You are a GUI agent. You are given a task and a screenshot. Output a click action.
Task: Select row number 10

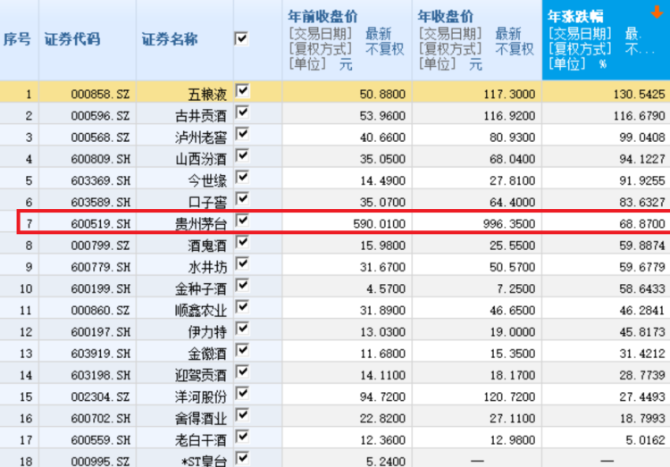click(x=26, y=288)
